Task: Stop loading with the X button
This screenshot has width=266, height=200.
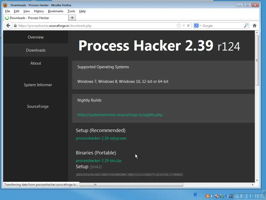Action: (188, 26)
